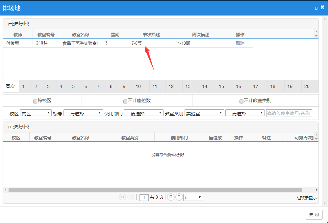Check the 不计座位数 option
The width and height of the screenshot is (328, 223).
point(125,101)
